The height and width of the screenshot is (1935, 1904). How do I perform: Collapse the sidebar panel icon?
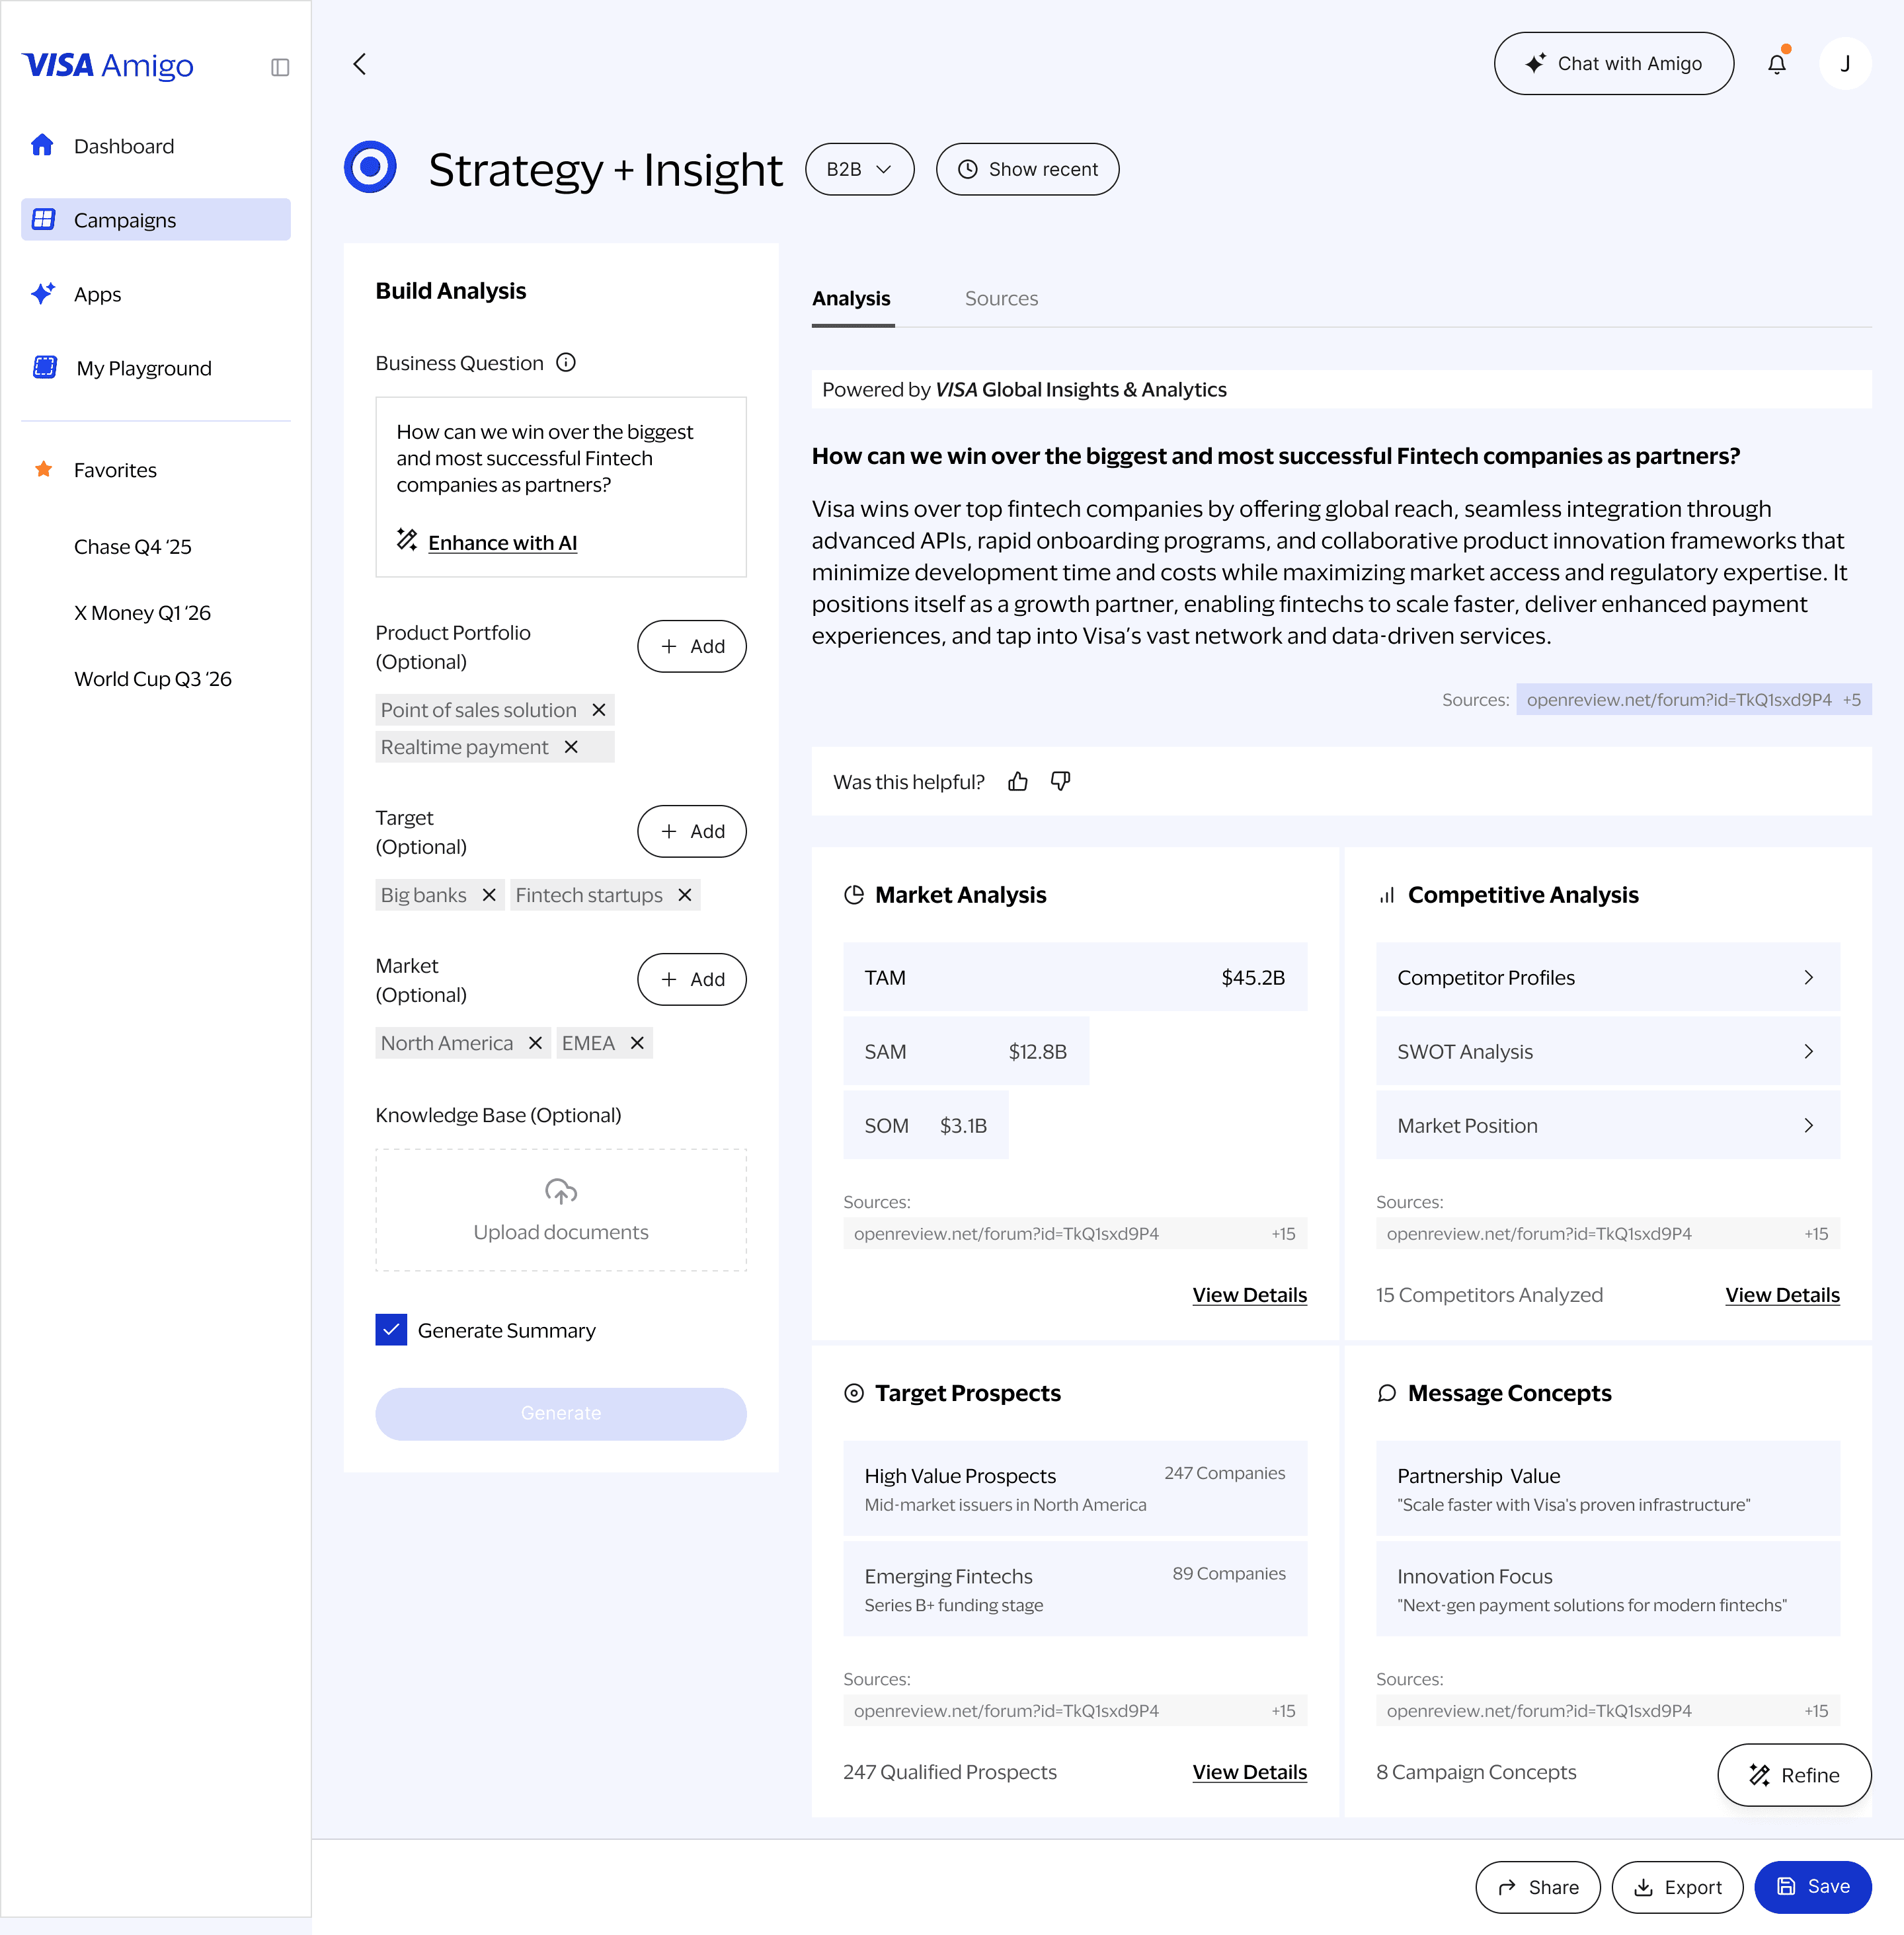280,67
